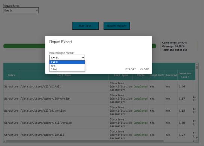This screenshot has width=204, height=146.
Task: Click horizontal scrollbar left arrow
Action: pos(5,141)
